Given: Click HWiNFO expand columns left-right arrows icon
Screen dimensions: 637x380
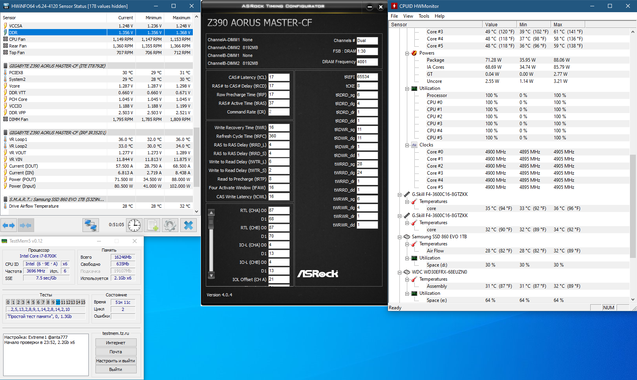Looking at the screenshot, I should pos(9,225).
